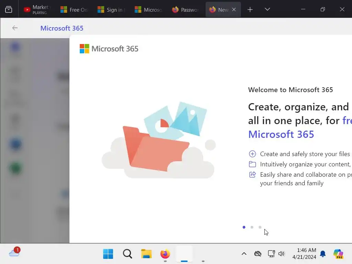
Task: Restore down the browser window
Action: click(322, 9)
